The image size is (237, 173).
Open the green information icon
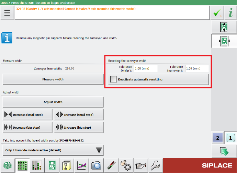(x=230, y=13)
